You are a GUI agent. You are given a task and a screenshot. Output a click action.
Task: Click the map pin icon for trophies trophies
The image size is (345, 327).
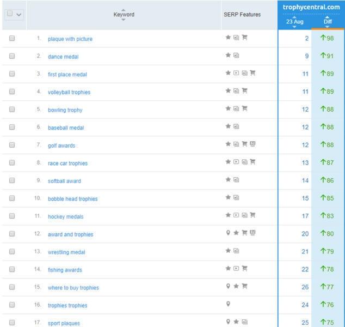point(228,305)
